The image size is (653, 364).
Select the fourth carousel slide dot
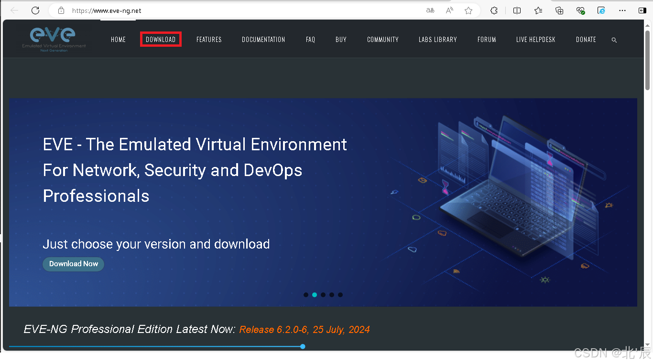(x=332, y=295)
